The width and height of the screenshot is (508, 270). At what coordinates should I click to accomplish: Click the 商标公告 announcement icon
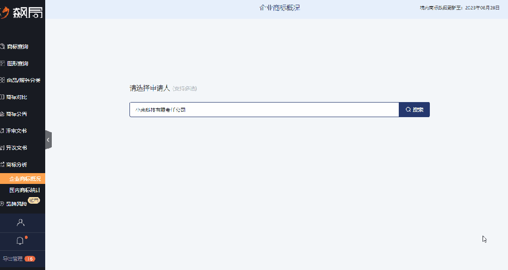tap(2, 114)
